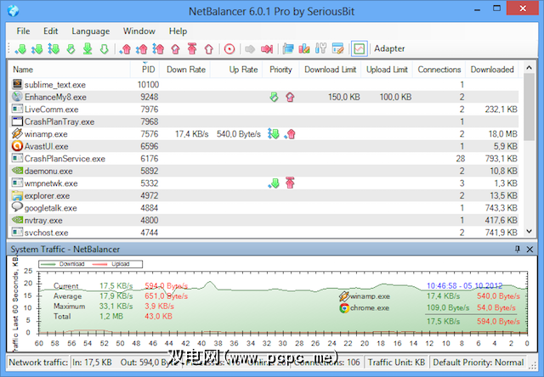The width and height of the screenshot is (544, 377).
Task: Toggle the pin on System Traffic panel
Action: pyautogui.click(x=518, y=248)
